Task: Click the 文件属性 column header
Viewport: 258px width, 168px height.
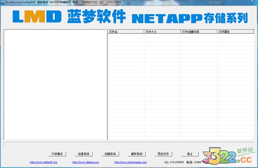Action: coord(235,32)
